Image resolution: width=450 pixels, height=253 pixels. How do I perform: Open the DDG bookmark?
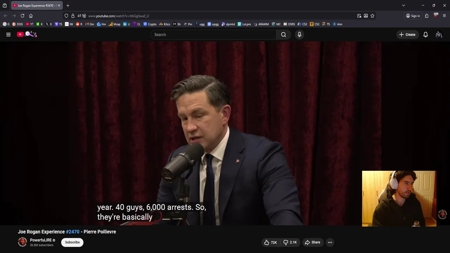pyautogui.click(x=18, y=24)
